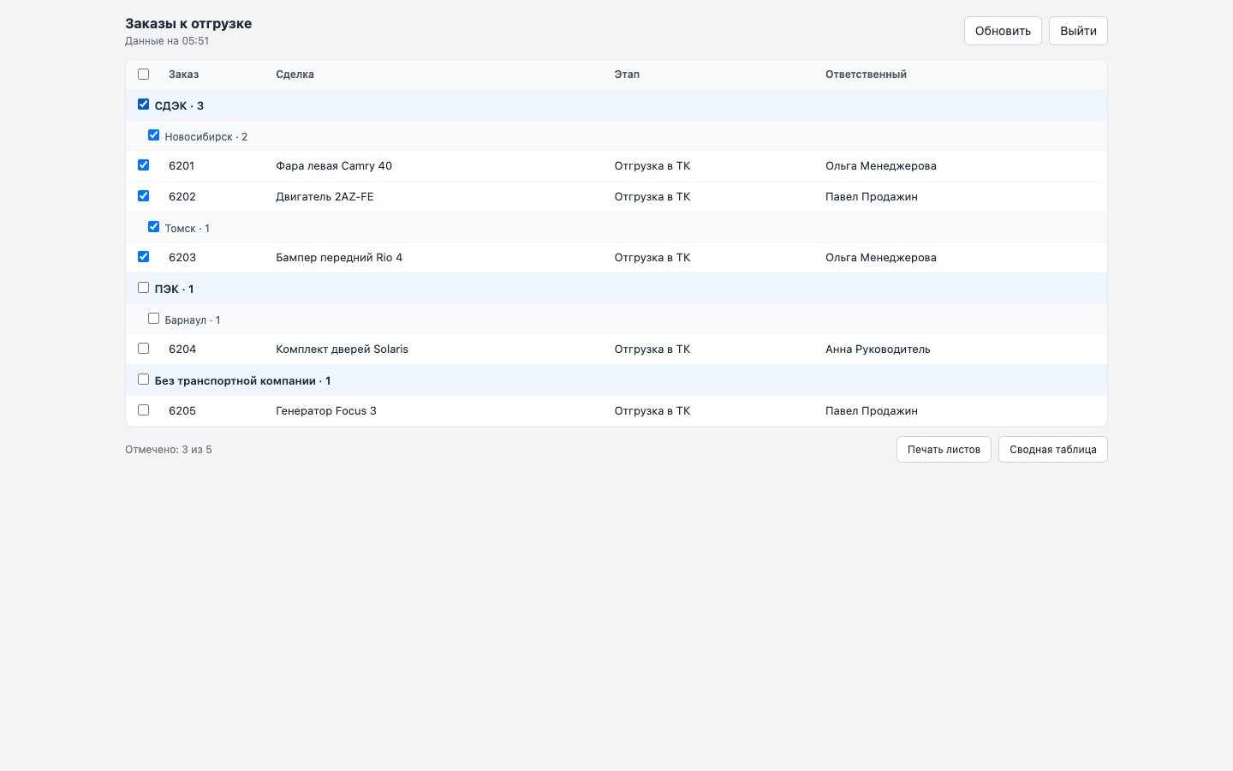Viewport: 1233px width, 771px height.
Task: Select deal Фара левая Camry 40
Action: point(334,166)
